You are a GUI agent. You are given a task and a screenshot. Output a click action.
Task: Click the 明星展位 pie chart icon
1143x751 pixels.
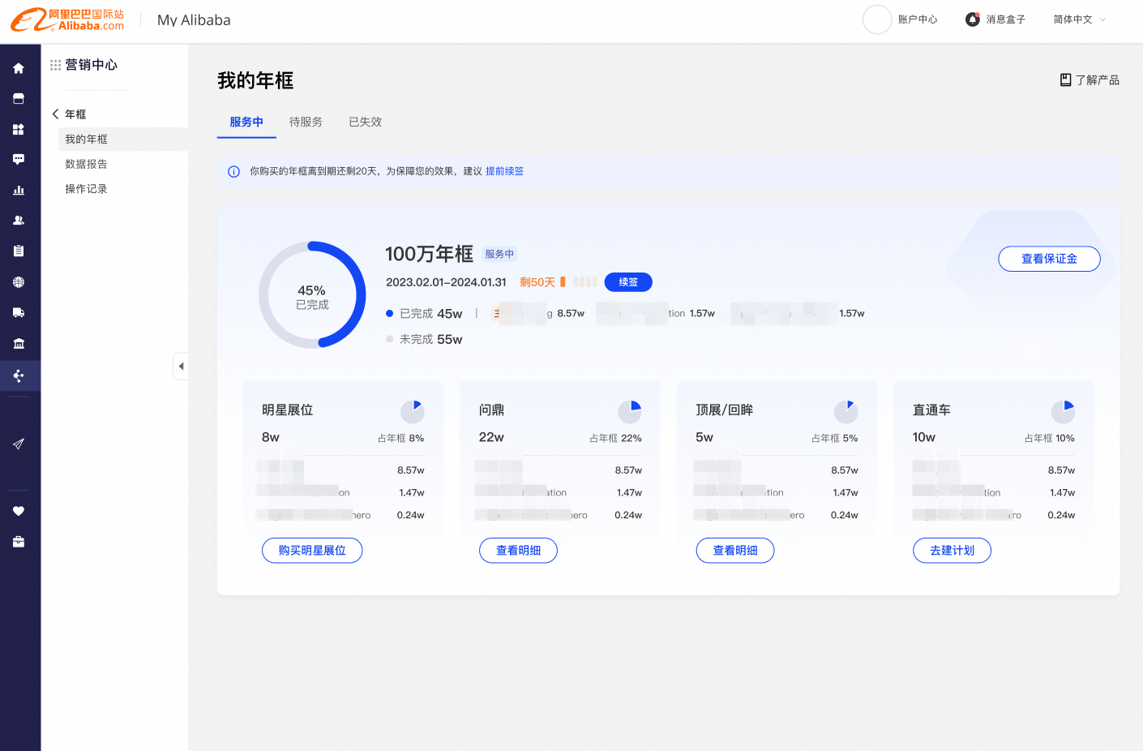(x=413, y=411)
